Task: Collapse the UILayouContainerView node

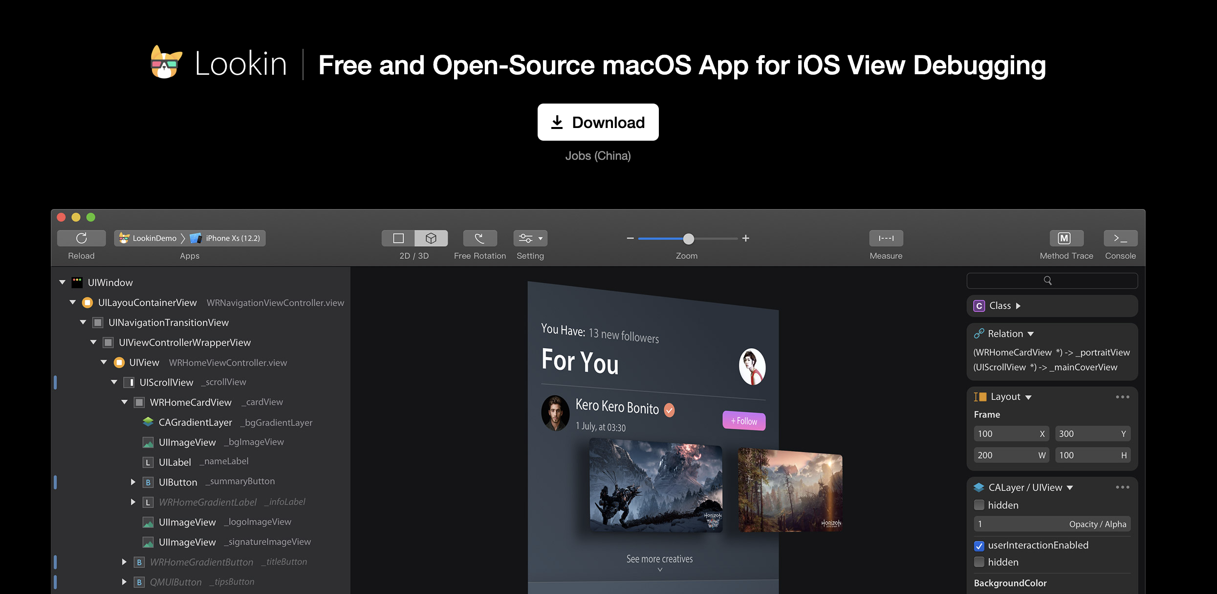Action: pos(73,302)
